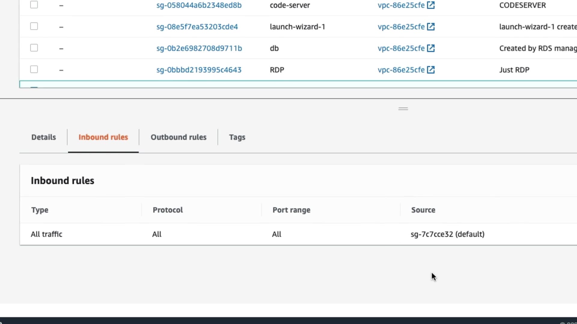Open external link icon beside code-server VPC

(x=431, y=5)
